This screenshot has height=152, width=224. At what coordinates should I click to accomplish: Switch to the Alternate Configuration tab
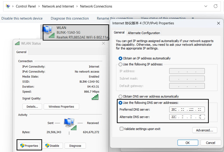coord(144,33)
